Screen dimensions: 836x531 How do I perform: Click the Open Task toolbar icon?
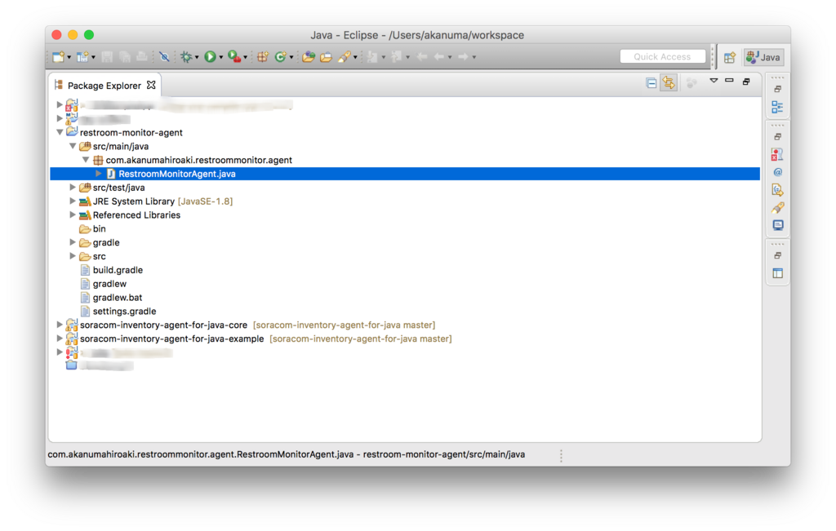[x=326, y=57]
